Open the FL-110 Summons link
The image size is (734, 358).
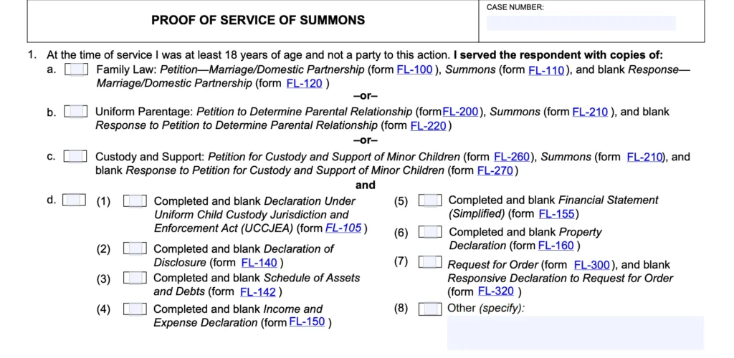546,70
